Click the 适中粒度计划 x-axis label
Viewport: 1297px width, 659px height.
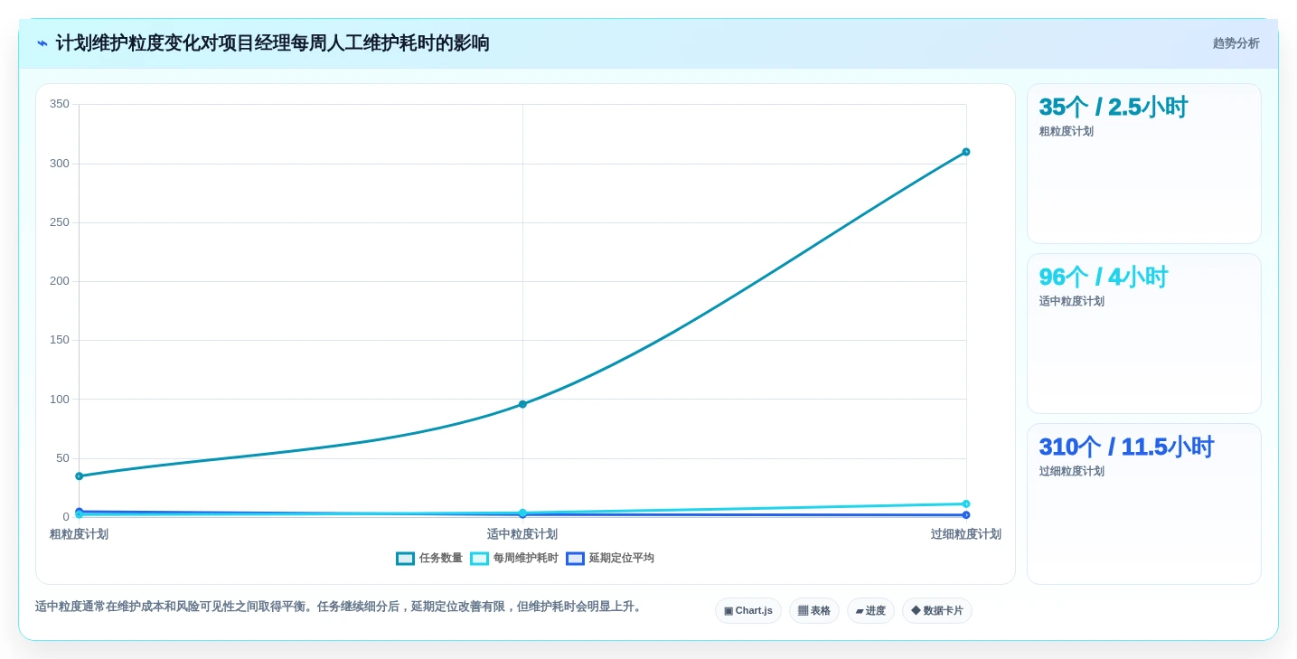coord(522,534)
